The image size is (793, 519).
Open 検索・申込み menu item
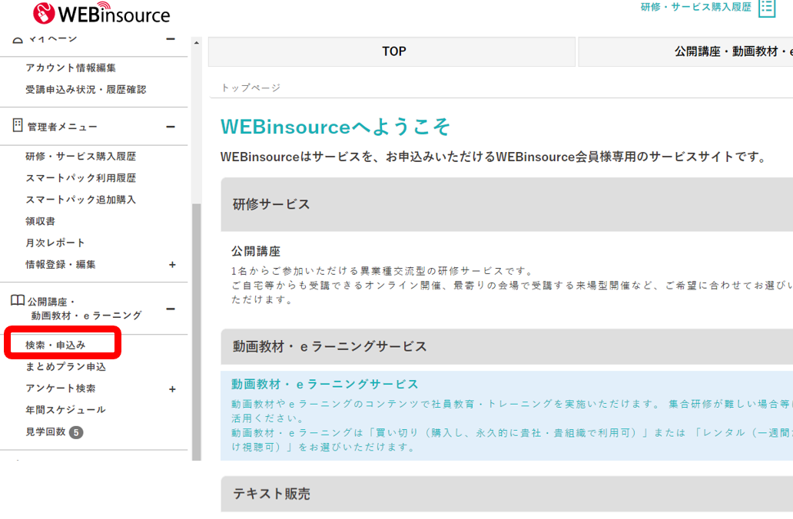tap(55, 345)
